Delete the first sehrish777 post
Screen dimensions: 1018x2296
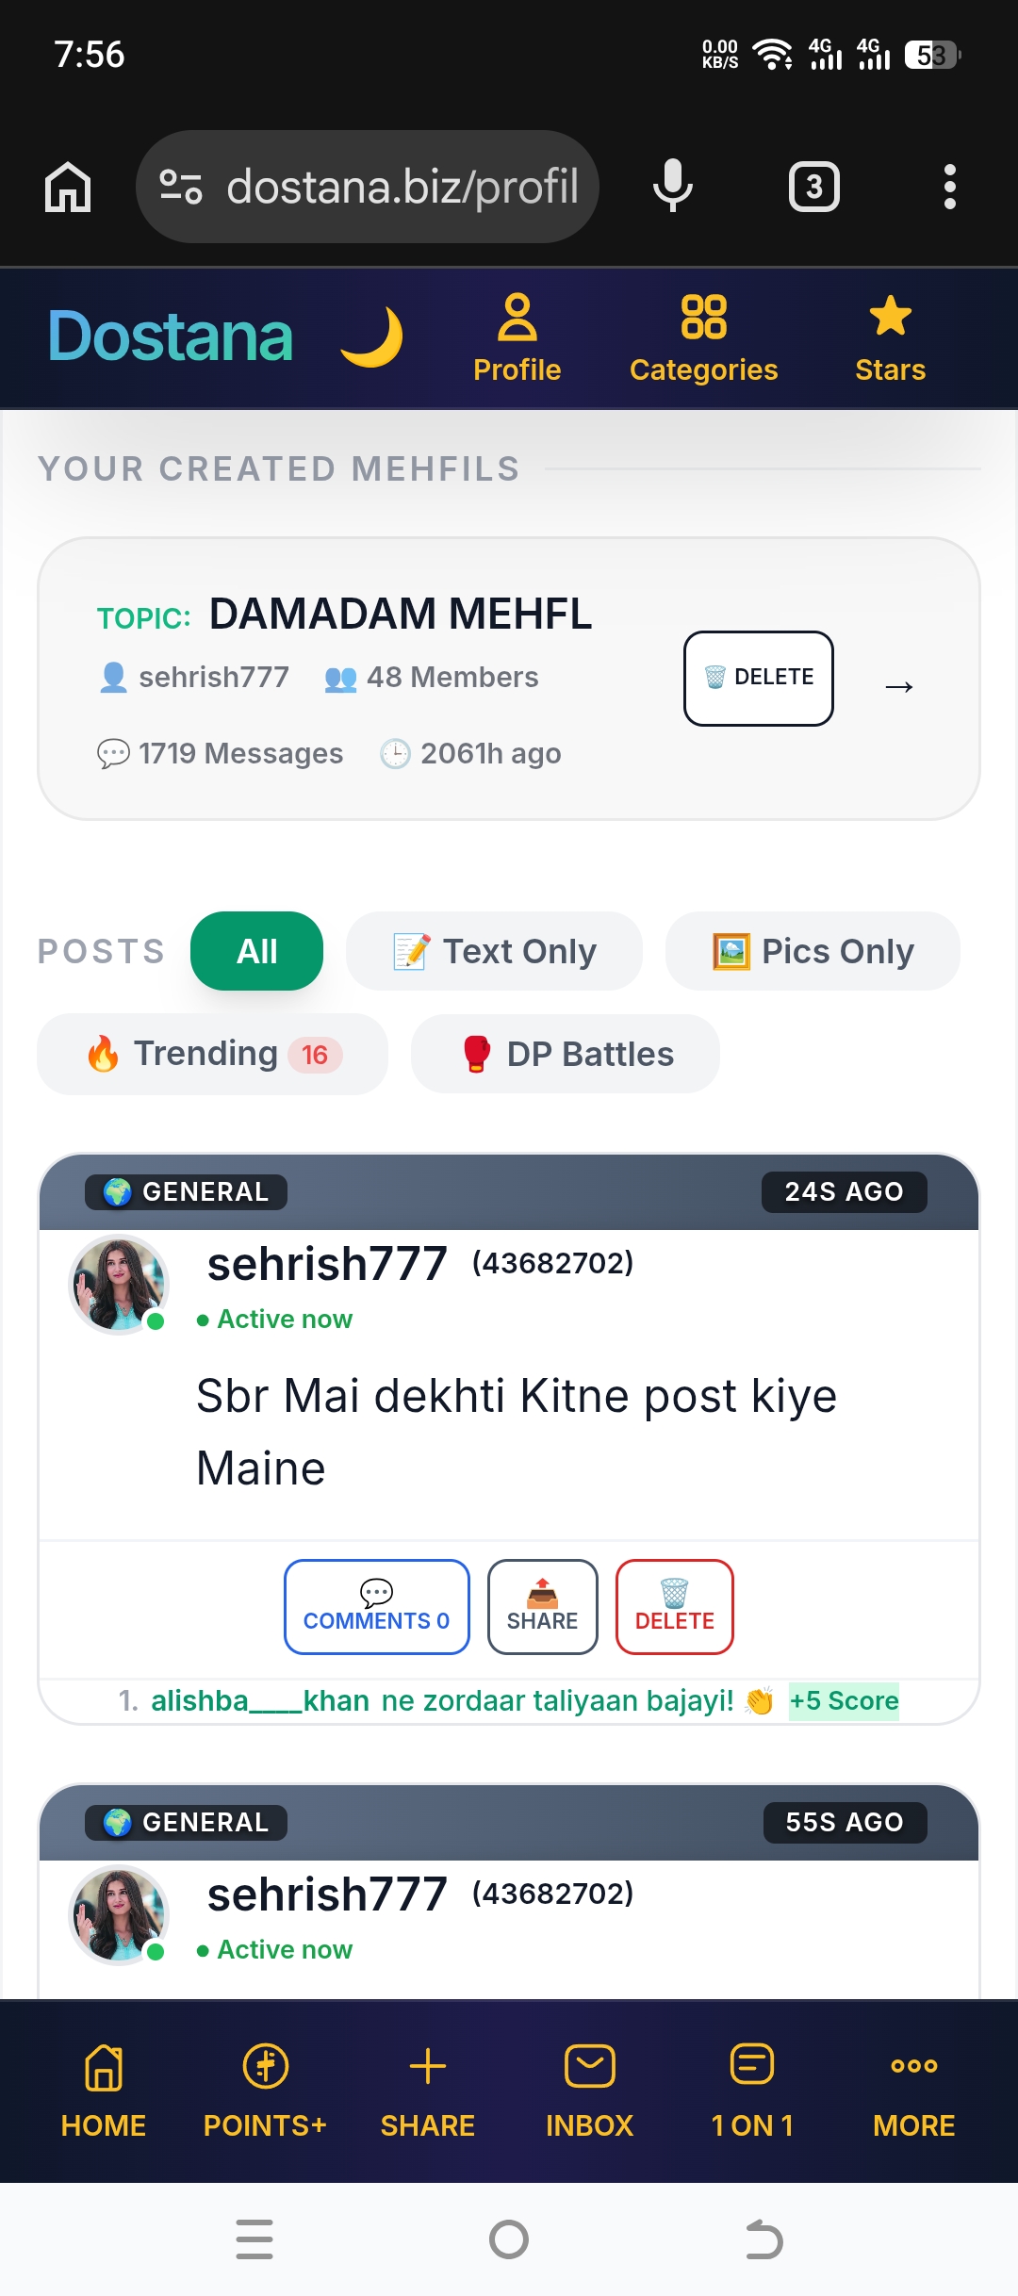coord(674,1607)
